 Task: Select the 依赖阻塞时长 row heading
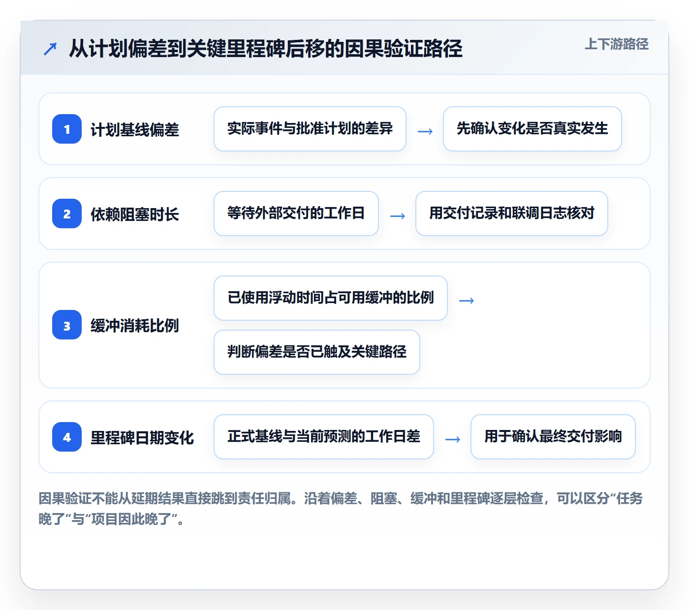(135, 214)
